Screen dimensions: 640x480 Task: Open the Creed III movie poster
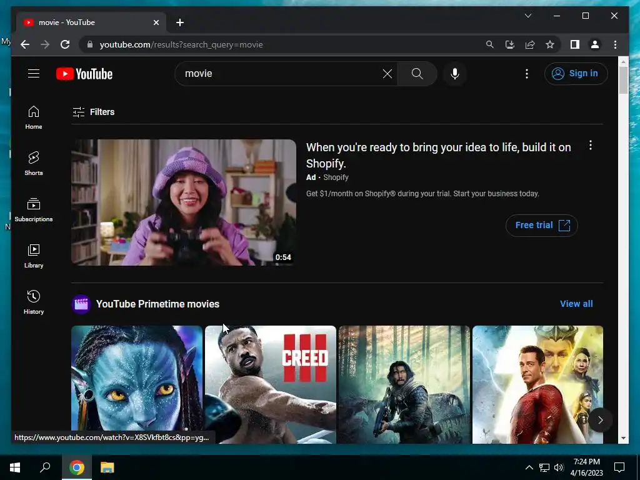click(x=271, y=384)
